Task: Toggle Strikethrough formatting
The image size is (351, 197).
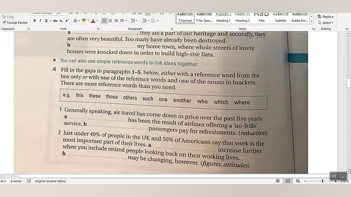Action: coord(55,21)
